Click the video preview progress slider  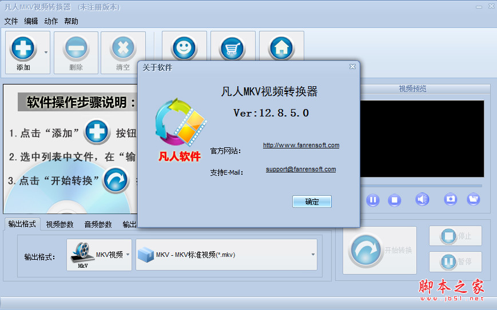coord(422,186)
